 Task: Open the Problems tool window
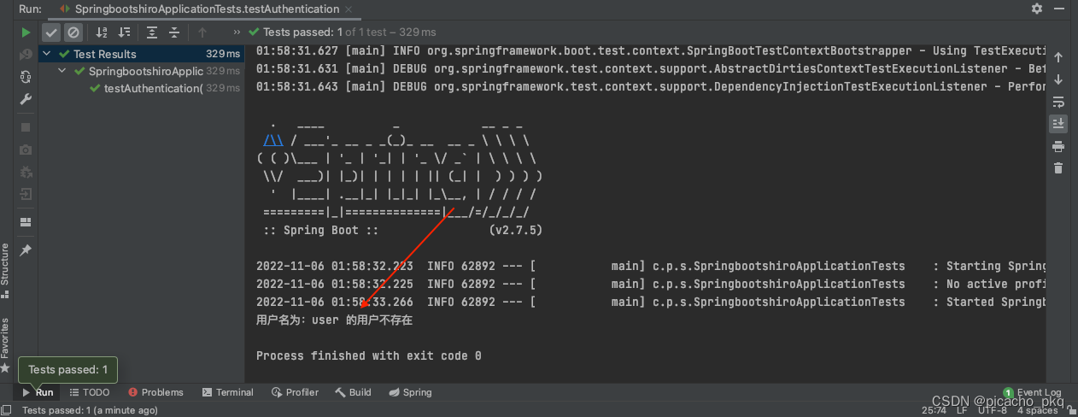pyautogui.click(x=155, y=392)
